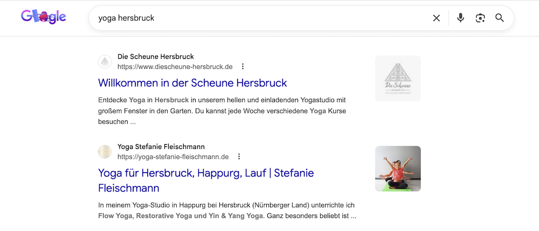Focus the search field containing 'yoga hersbruck'

pos(259,18)
